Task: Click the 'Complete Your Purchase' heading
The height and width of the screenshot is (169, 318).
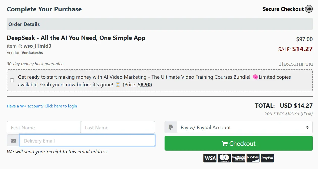Action: pyautogui.click(x=44, y=9)
